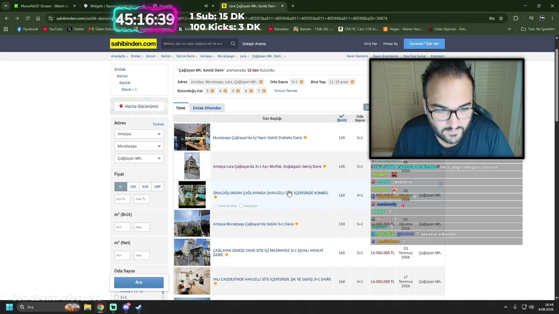Screen dimensions: 559x314
Task: Open Muratpaşa Çağlayan'da Dubleks Daire listing
Action: point(257,138)
